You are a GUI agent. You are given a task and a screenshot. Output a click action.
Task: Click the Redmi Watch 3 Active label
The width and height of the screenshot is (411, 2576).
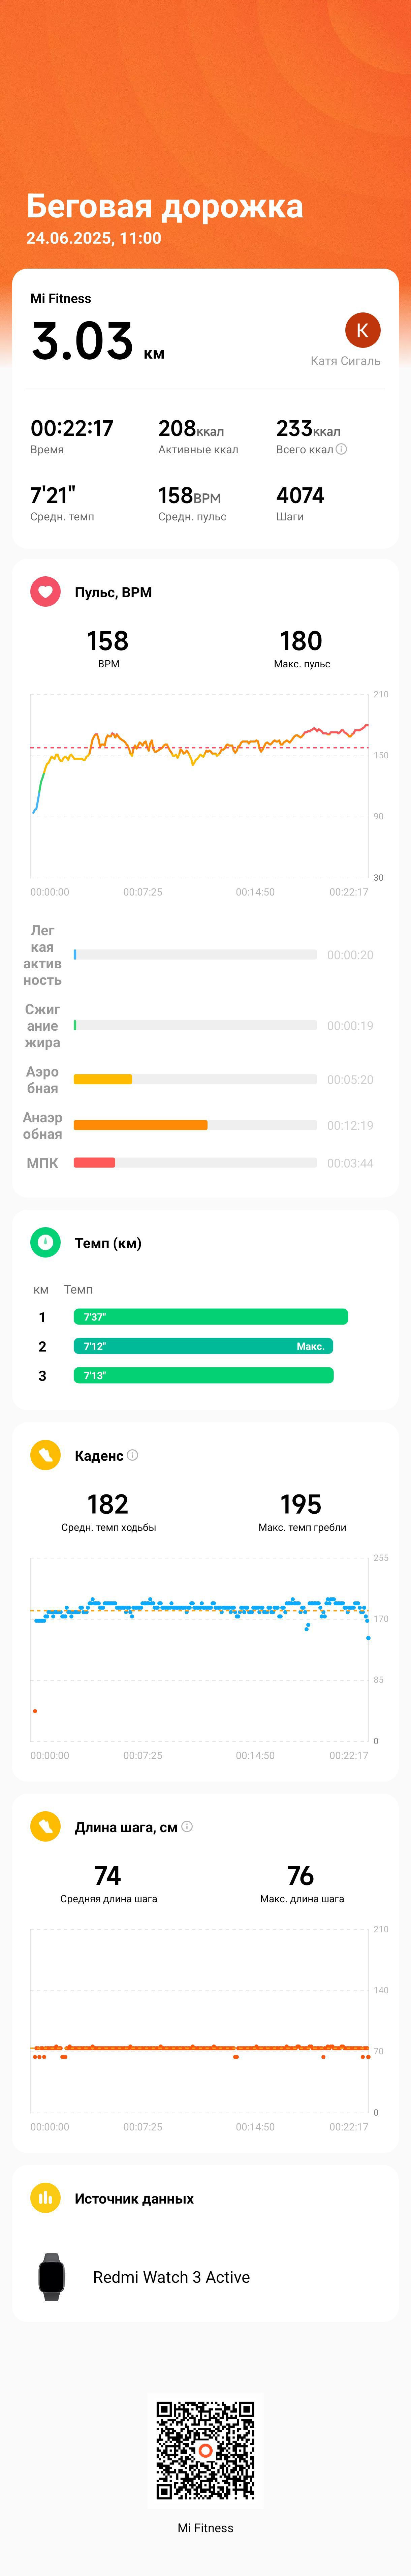171,2277
